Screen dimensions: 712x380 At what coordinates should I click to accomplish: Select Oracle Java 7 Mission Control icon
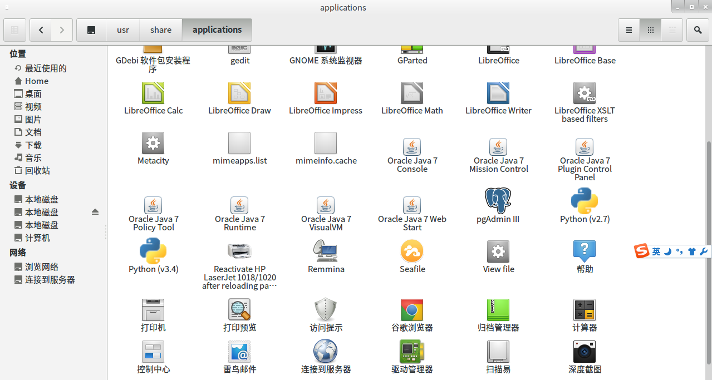coord(498,147)
